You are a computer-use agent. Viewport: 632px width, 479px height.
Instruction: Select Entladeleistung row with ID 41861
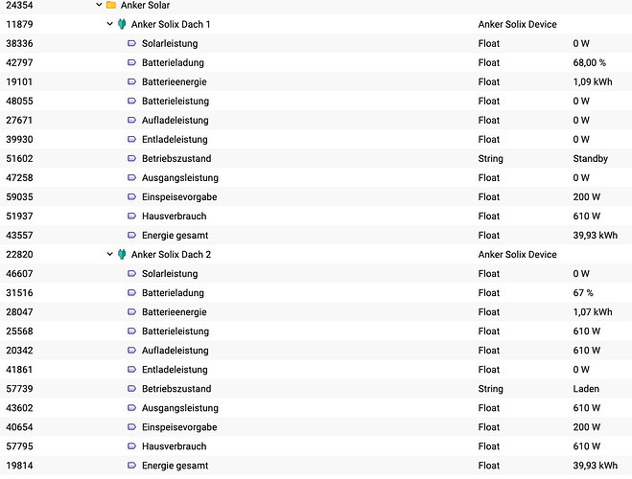pyautogui.click(x=316, y=370)
